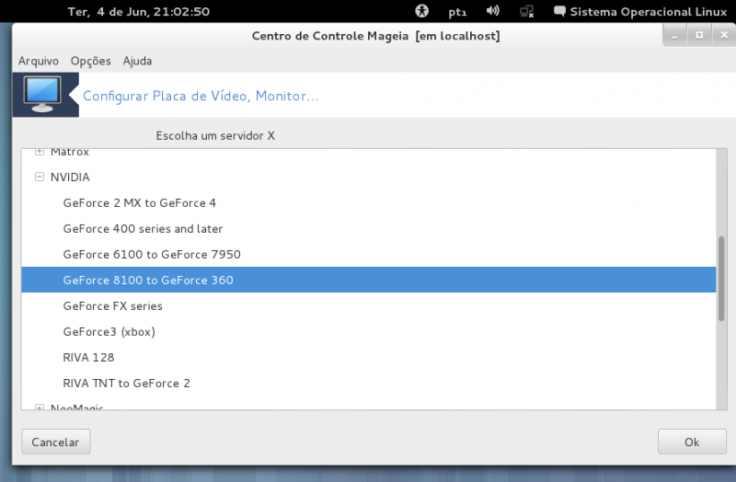Click the chat bubble icon in panel
This screenshot has height=482, width=736.
tap(559, 11)
